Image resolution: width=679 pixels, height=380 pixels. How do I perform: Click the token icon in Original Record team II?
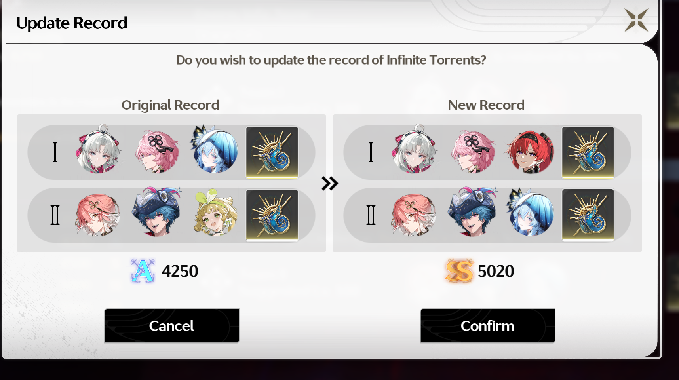click(272, 215)
